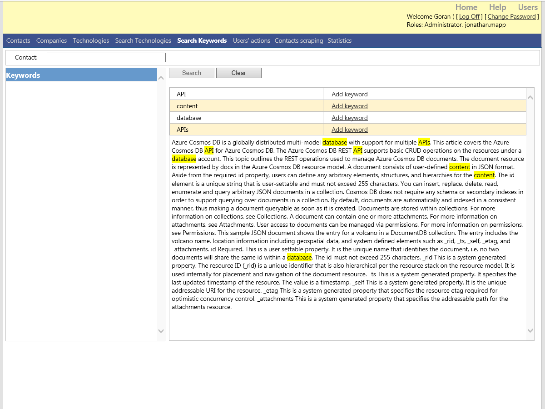Click highlighted "content" before "in JSON format"
Viewport: 545px width, 409px height.
pyautogui.click(x=460, y=167)
